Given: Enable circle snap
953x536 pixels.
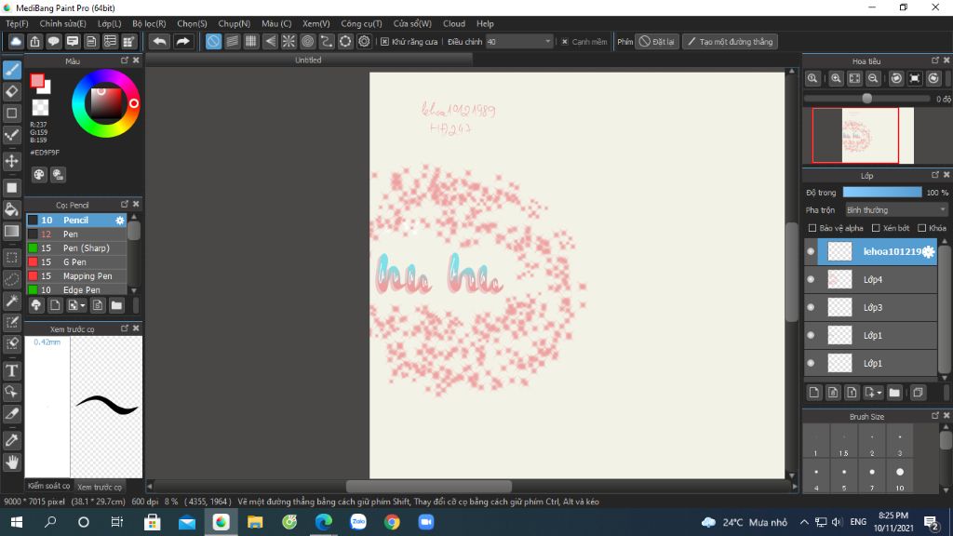Looking at the screenshot, I should (307, 41).
